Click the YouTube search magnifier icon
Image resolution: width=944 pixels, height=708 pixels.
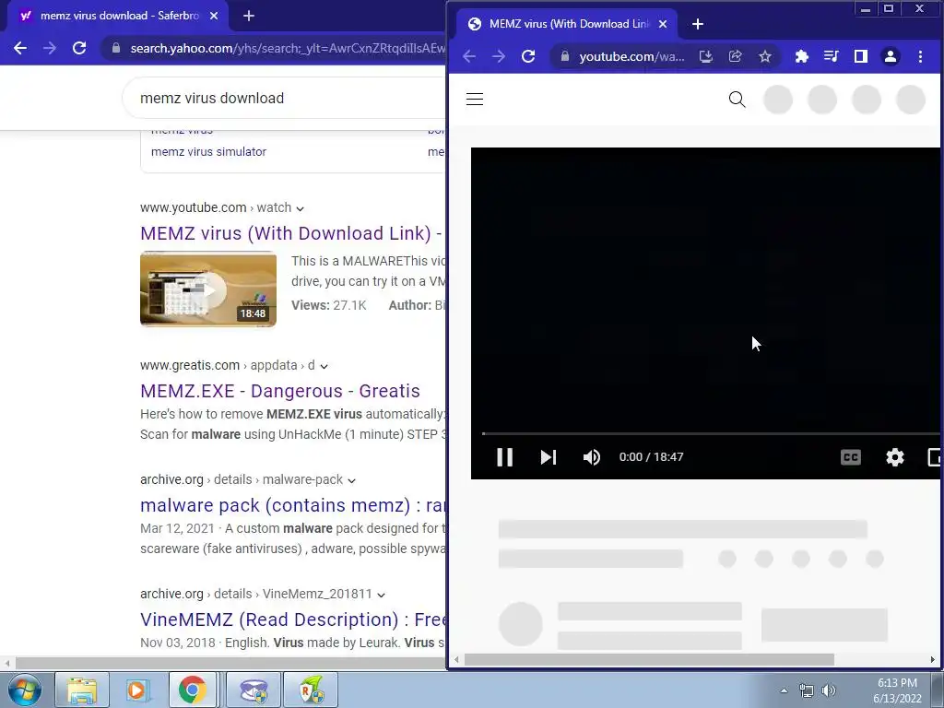click(737, 100)
